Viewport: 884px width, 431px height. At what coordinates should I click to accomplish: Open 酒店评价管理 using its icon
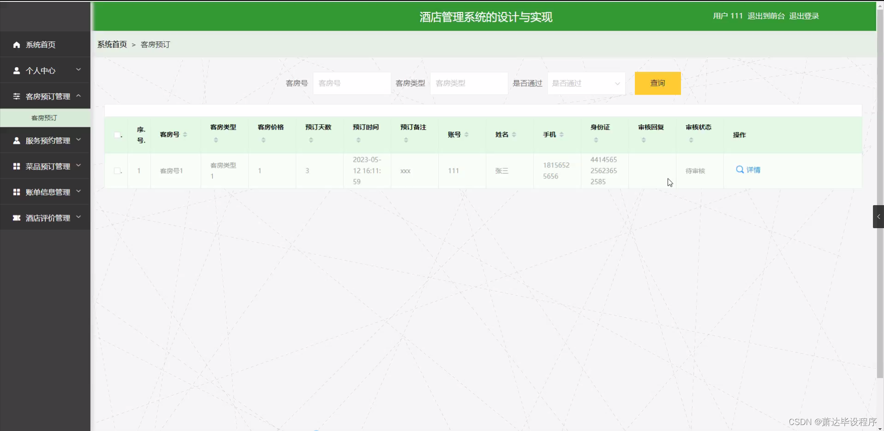pos(17,218)
